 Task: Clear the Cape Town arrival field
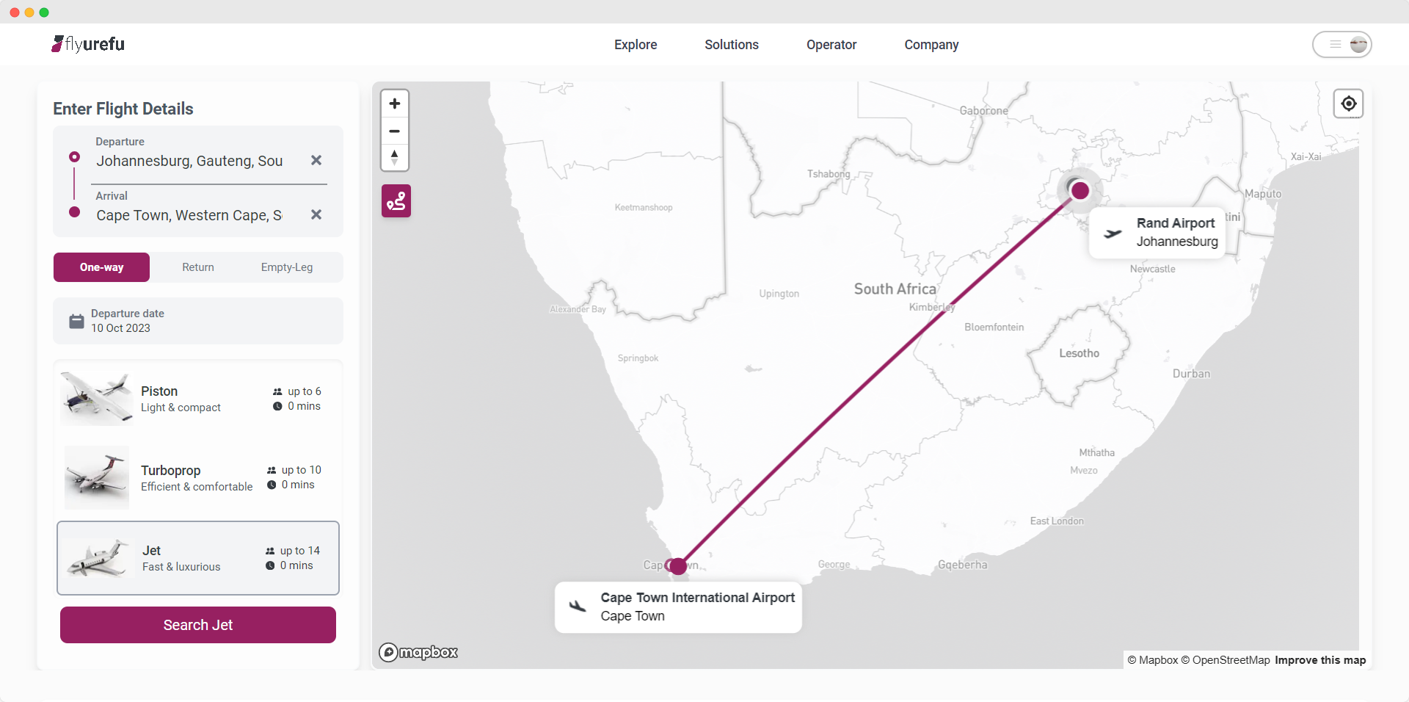316,214
